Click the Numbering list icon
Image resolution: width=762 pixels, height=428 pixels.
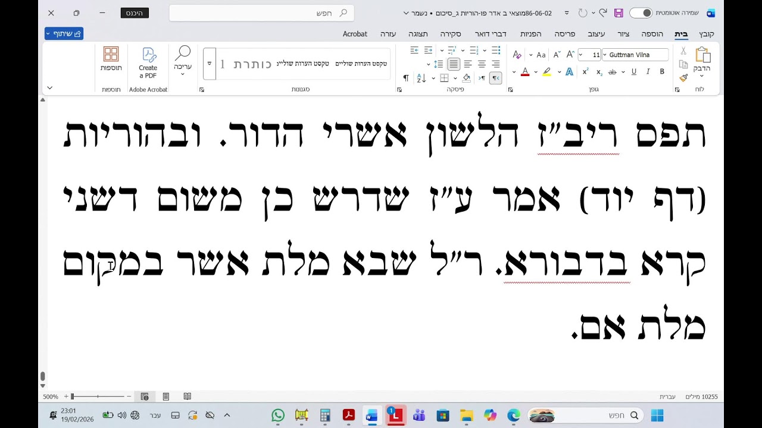474,51
